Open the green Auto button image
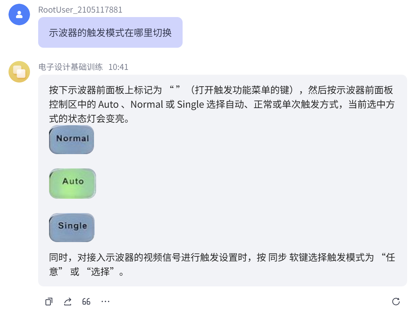 tap(73, 183)
